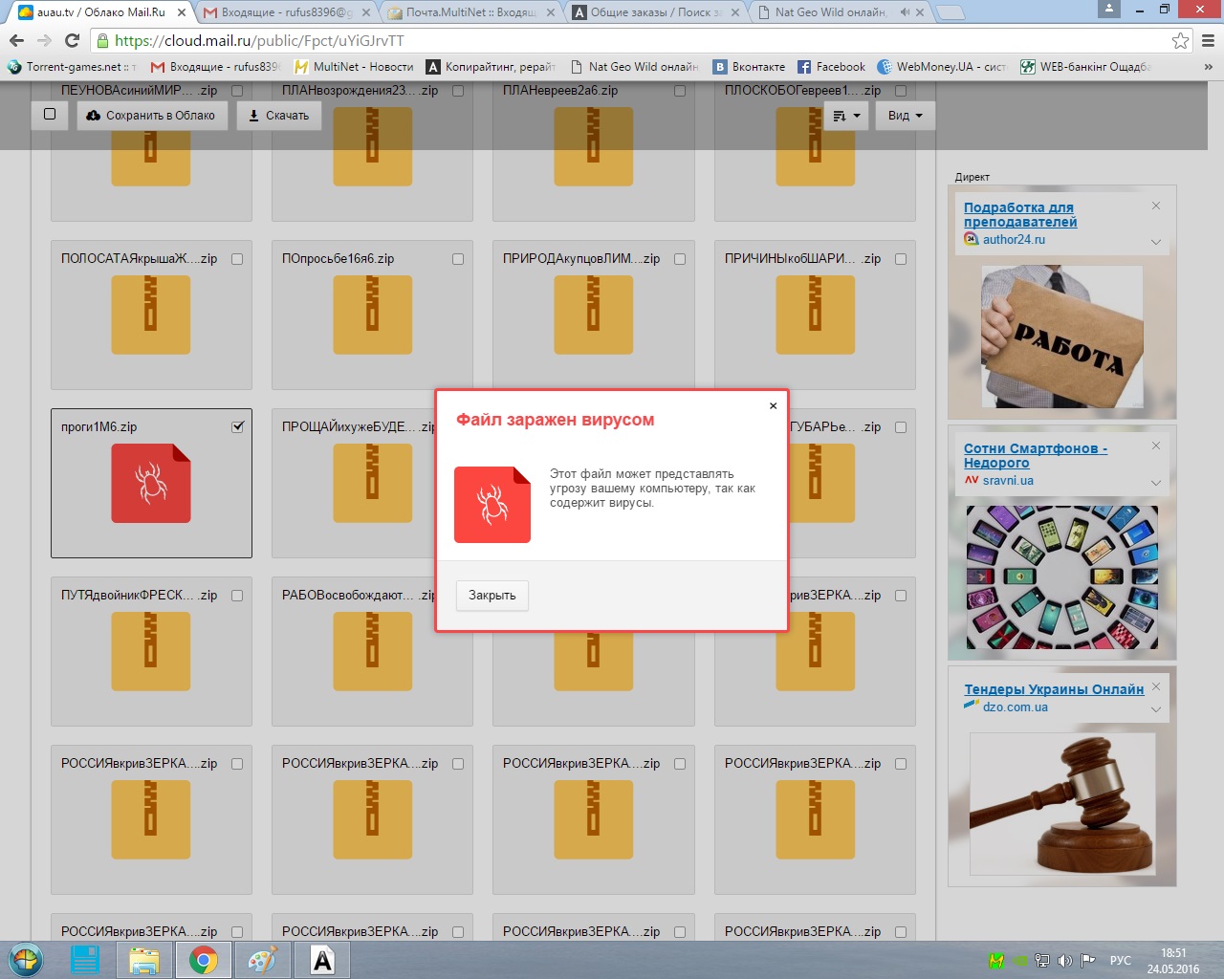The height and width of the screenshot is (979, 1224).
Task: Bookmark this page with the star icon
Action: pyautogui.click(x=1180, y=40)
